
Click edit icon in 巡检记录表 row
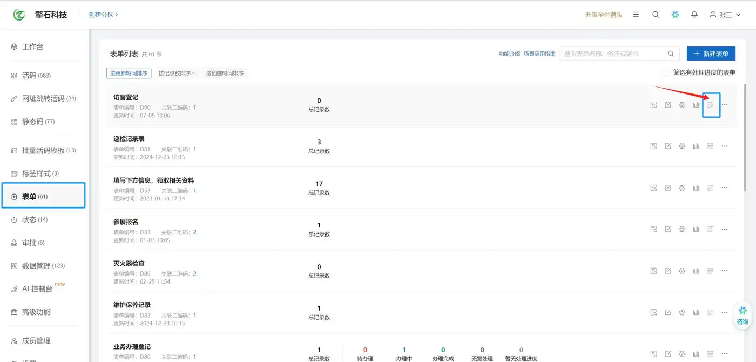click(x=668, y=146)
